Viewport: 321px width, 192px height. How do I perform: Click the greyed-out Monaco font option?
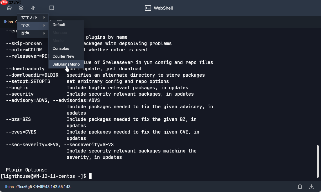(x=60, y=33)
